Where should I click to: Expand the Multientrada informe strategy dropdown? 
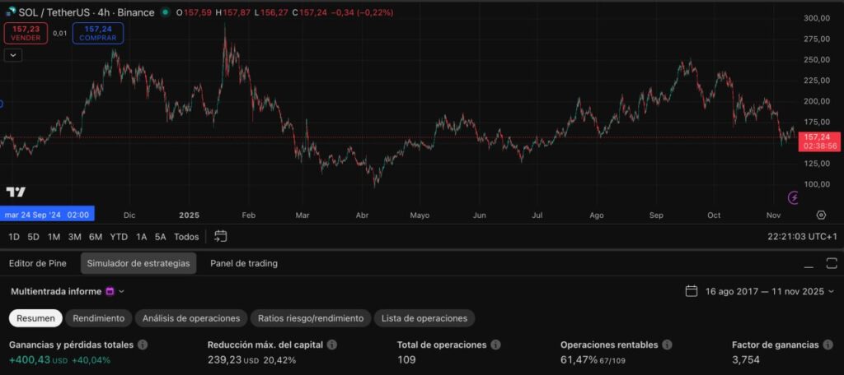pos(121,291)
